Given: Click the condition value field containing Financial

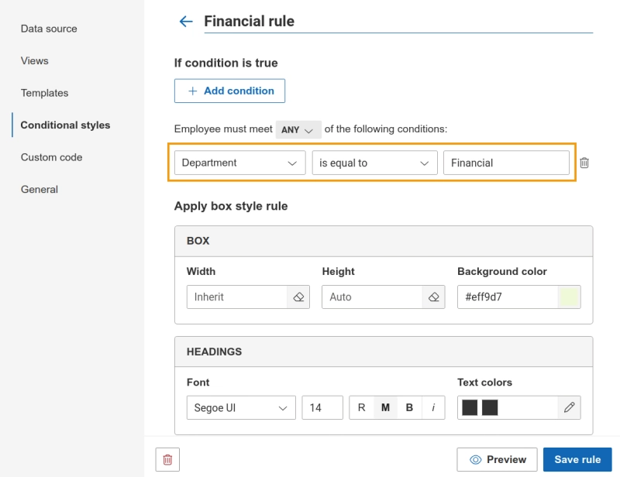Looking at the screenshot, I should 506,163.
